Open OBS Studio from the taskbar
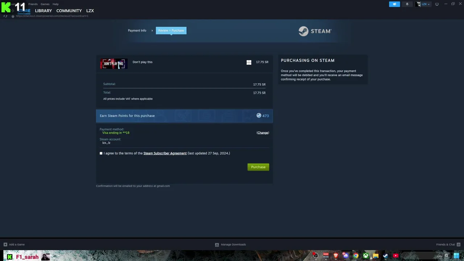 coord(316,256)
